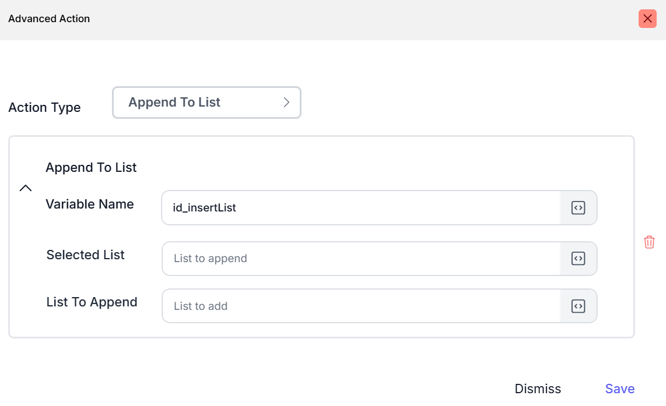666x406 pixels.
Task: Toggle code mode for List To Append
Action: point(578,306)
